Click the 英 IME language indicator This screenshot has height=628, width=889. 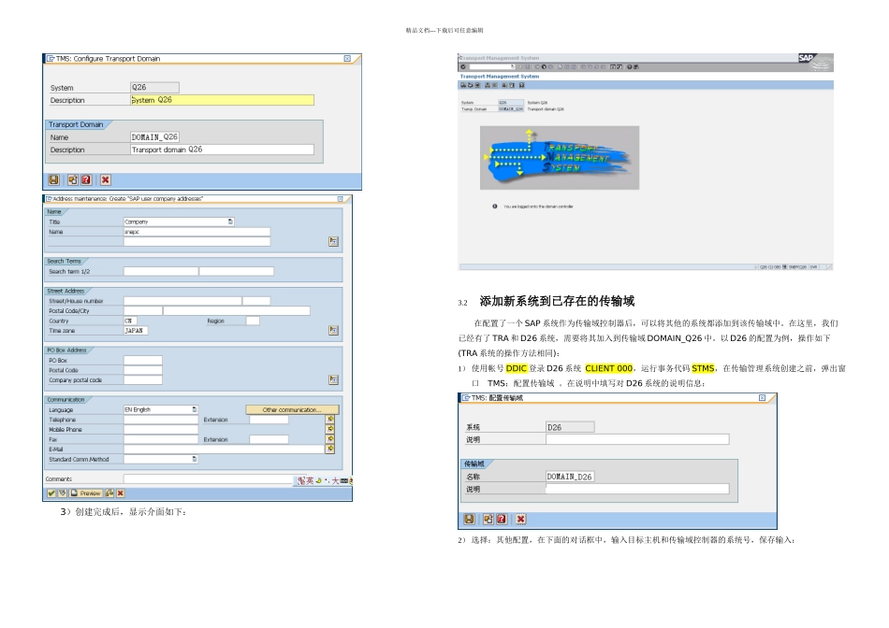coord(310,480)
